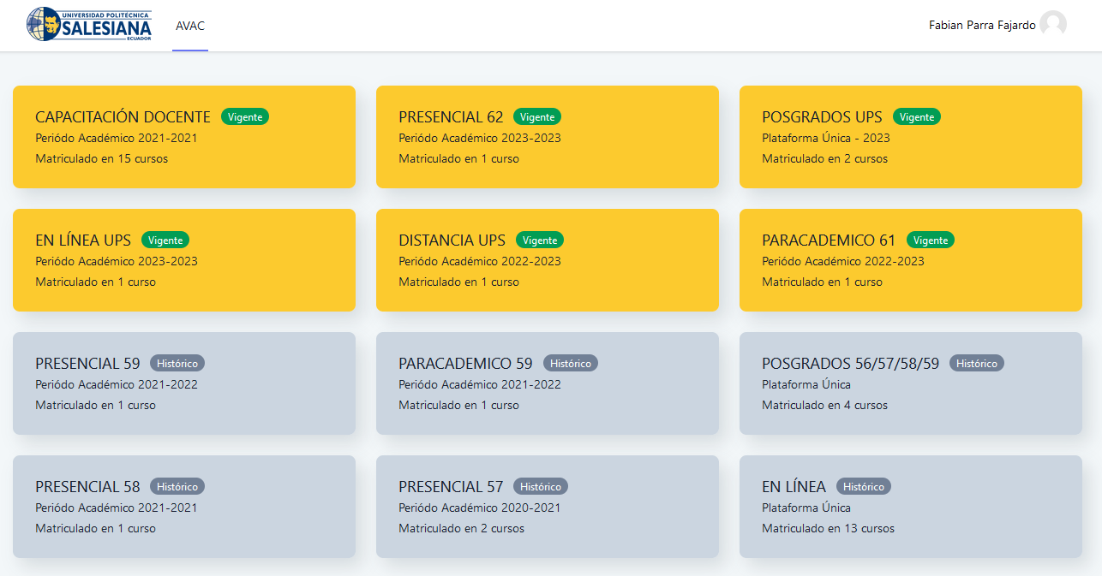Click 'Periódo Académico 2021-2022' under PRESENCIAL 59
Screen dimensions: 1102x576
tap(117, 384)
